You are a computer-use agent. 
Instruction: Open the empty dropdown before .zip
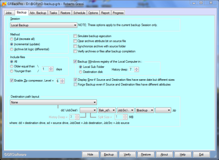(163, 110)
